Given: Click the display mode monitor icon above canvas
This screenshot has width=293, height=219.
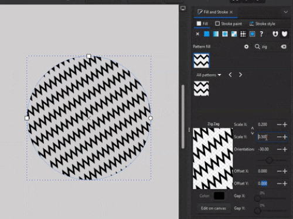Looking at the screenshot, I should (x=183, y=8).
